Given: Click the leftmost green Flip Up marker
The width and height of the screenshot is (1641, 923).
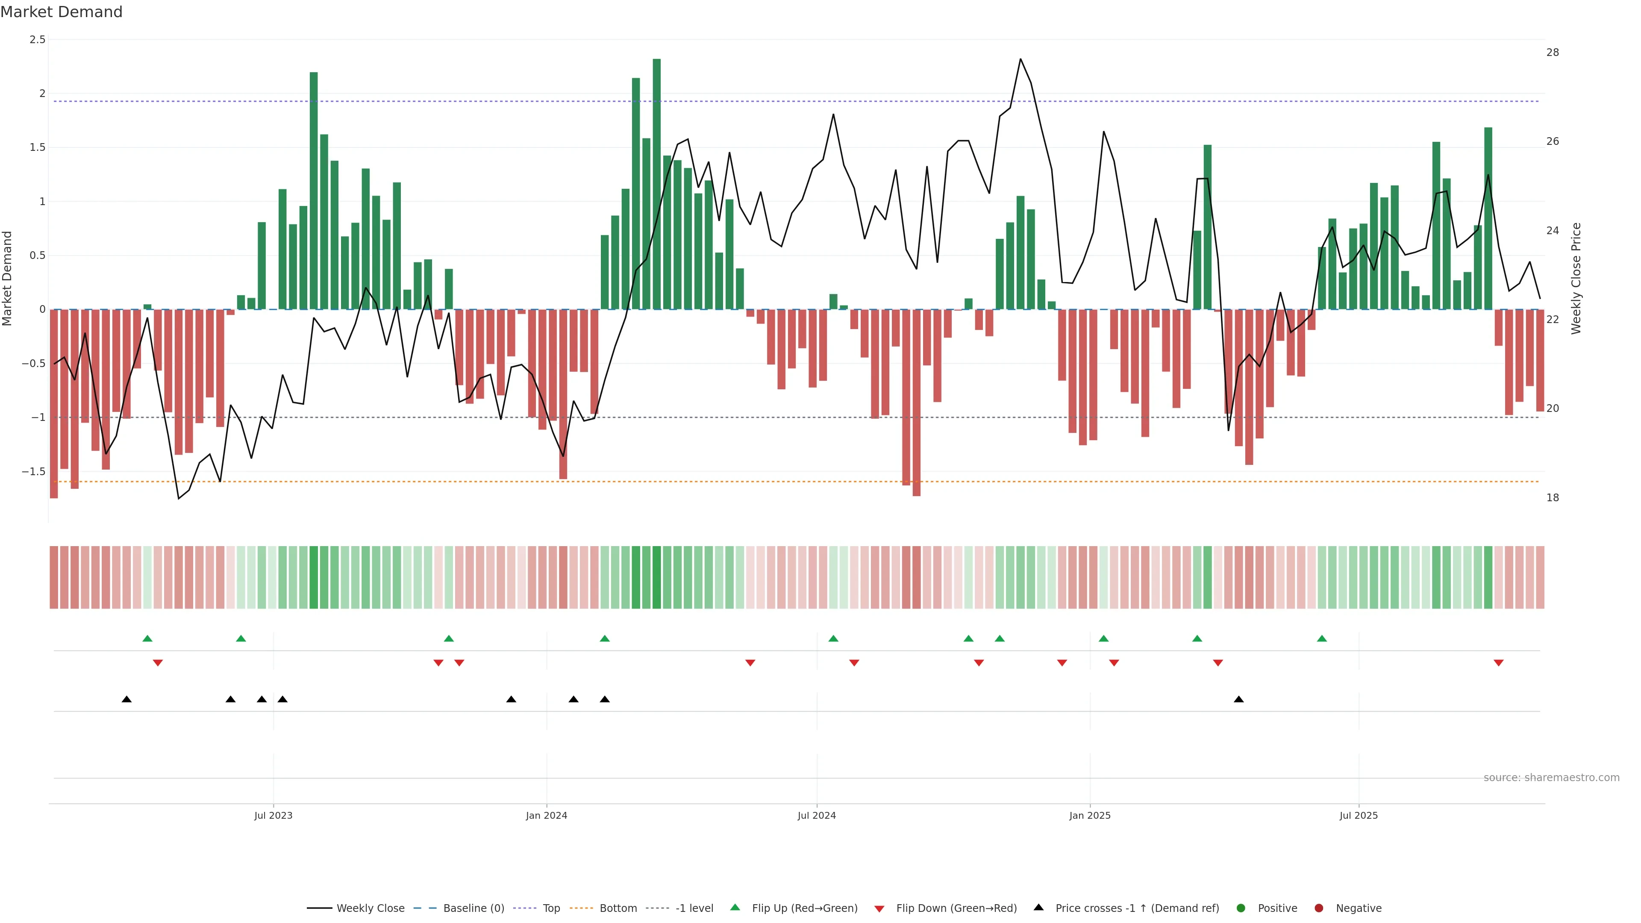Looking at the screenshot, I should [x=147, y=638].
